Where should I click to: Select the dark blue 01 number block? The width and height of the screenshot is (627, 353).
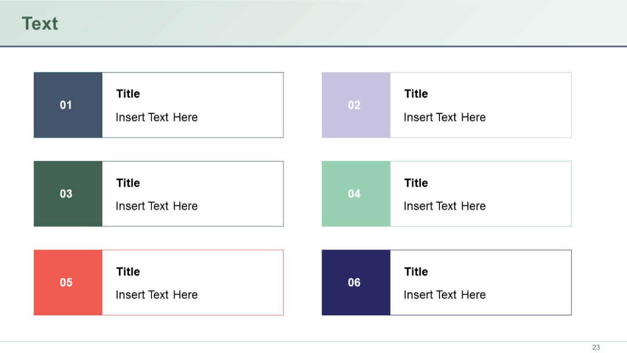pyautogui.click(x=67, y=105)
